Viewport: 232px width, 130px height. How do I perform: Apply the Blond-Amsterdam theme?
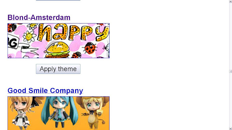click(x=58, y=69)
